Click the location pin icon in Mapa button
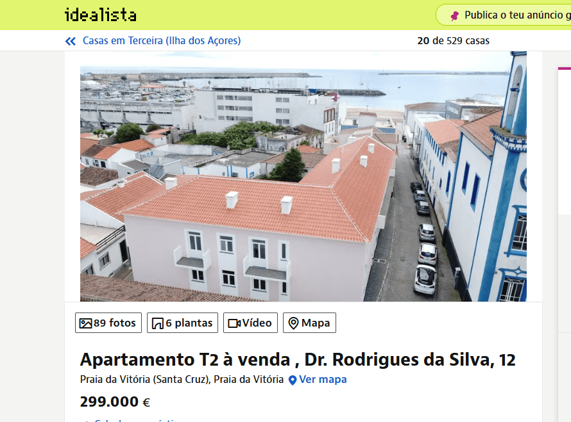The image size is (571, 422). [x=293, y=323]
